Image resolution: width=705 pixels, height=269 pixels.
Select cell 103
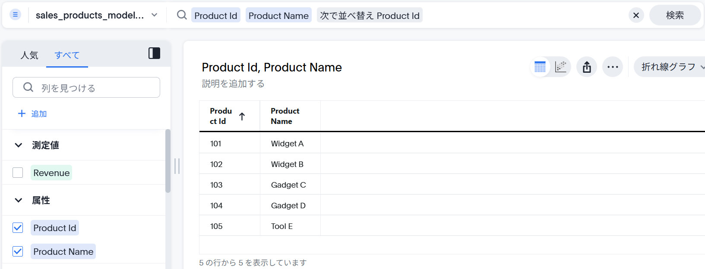click(230, 185)
